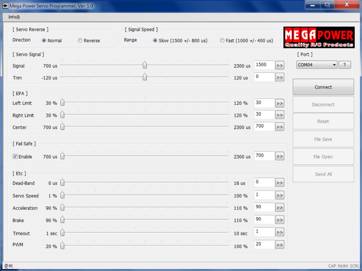Click the Center >> send button
362x271 pixels.
279,127
